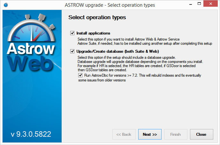Click the stopwatch graphic in the left banner
The height and width of the screenshot is (145, 220).
point(32,29)
